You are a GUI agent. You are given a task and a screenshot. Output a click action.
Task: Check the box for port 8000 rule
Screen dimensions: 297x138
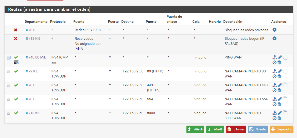pos(9,113)
